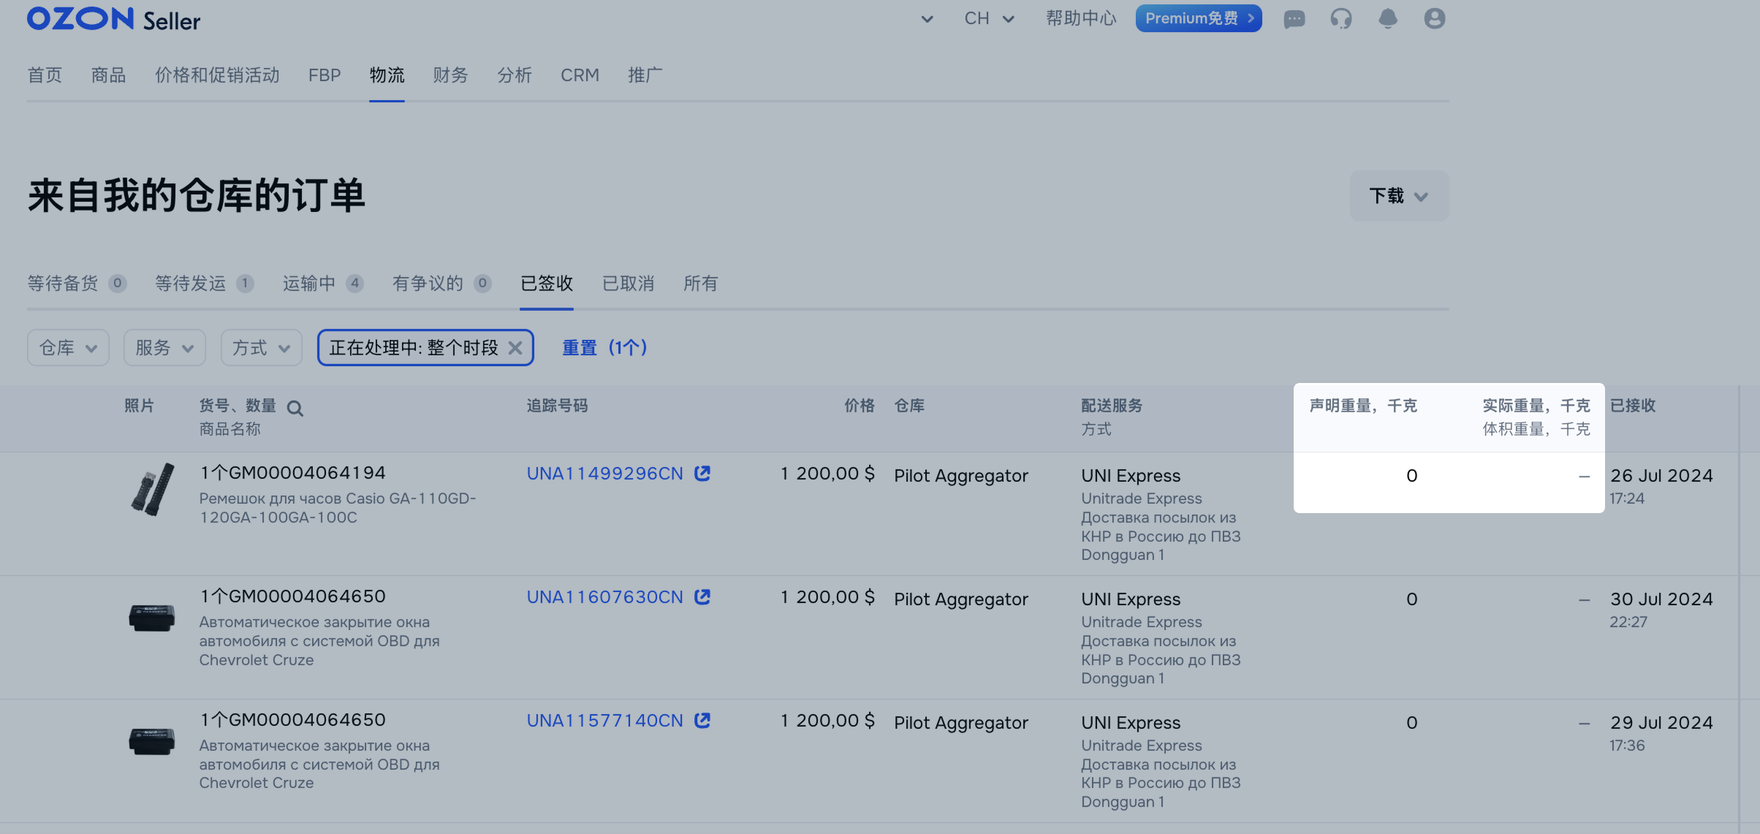Open the notifications bell

[x=1387, y=19]
